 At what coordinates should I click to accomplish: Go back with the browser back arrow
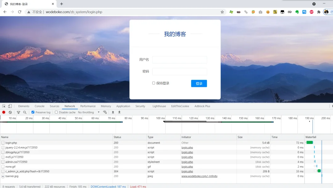(x=5, y=12)
